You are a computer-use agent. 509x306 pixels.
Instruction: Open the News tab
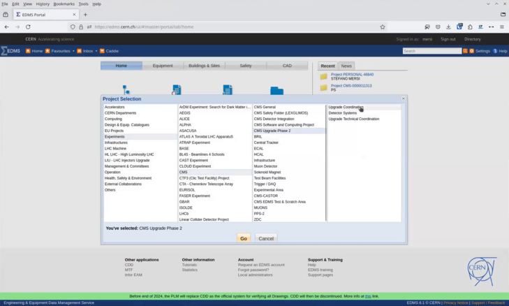[346, 66]
